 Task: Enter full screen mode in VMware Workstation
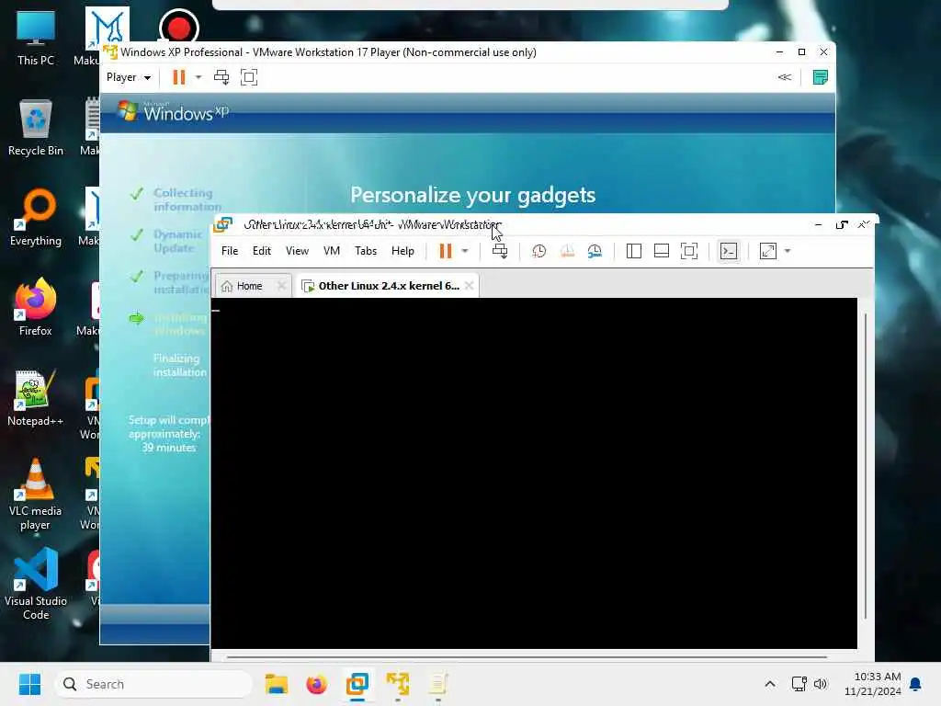pos(689,251)
